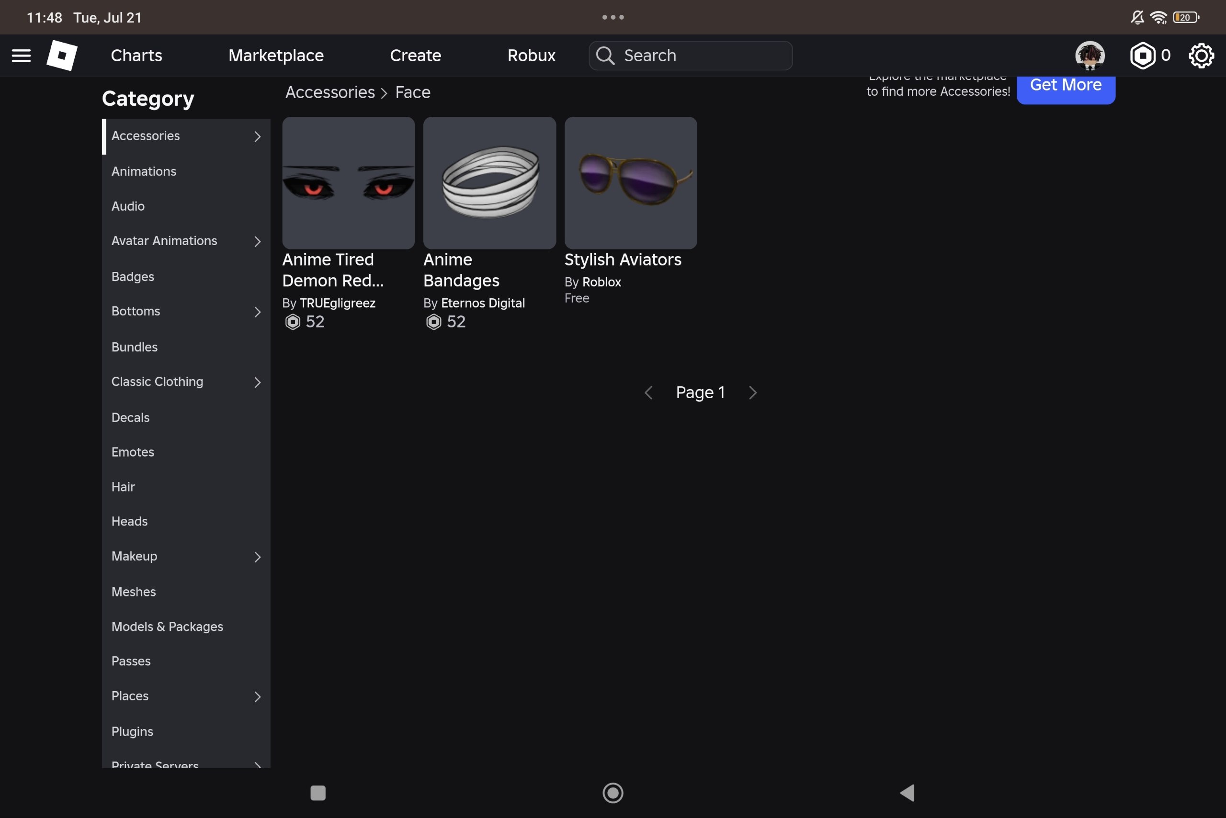Select Bottoms category
Image resolution: width=1226 pixels, height=818 pixels.
pyautogui.click(x=186, y=312)
